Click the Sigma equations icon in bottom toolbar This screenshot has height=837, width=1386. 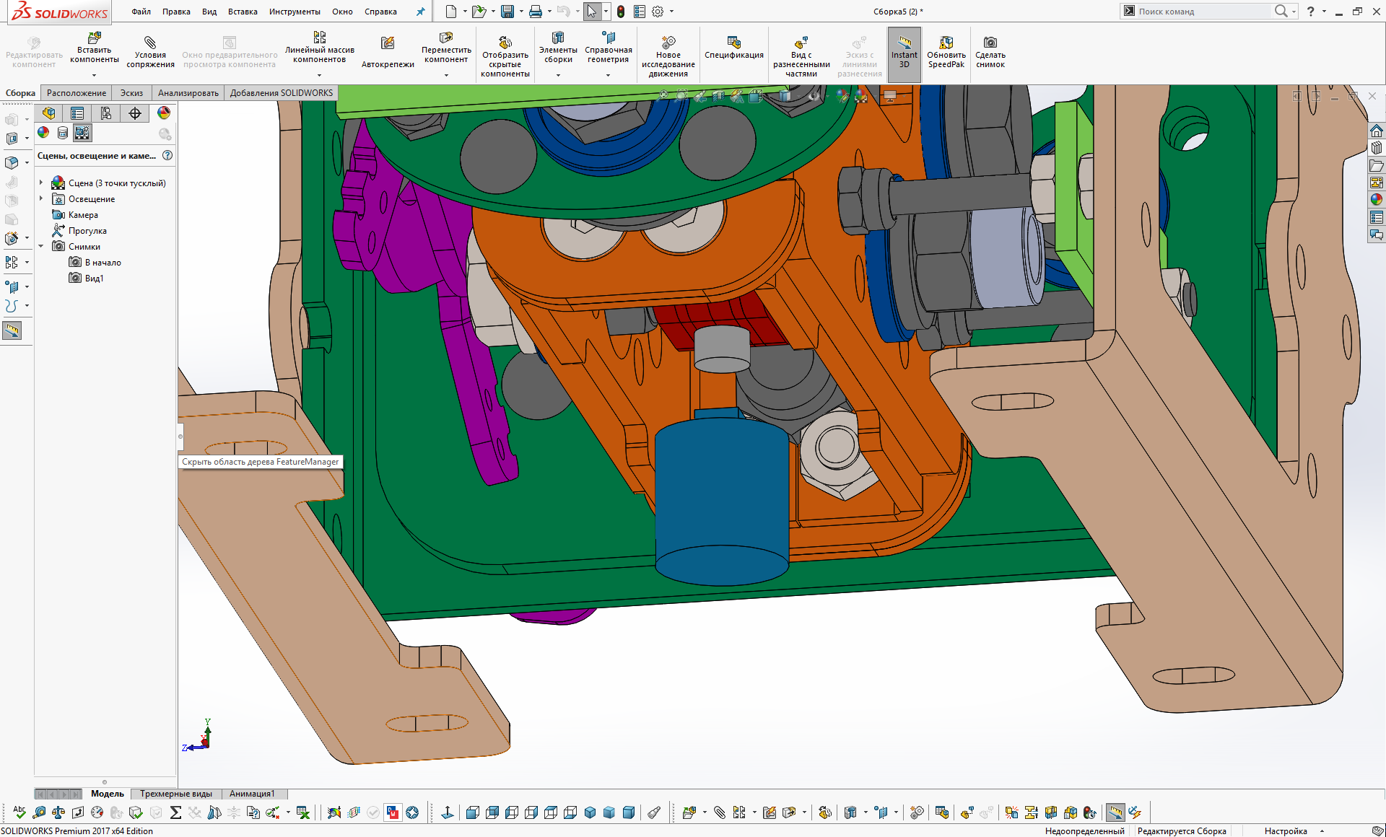coord(175,812)
